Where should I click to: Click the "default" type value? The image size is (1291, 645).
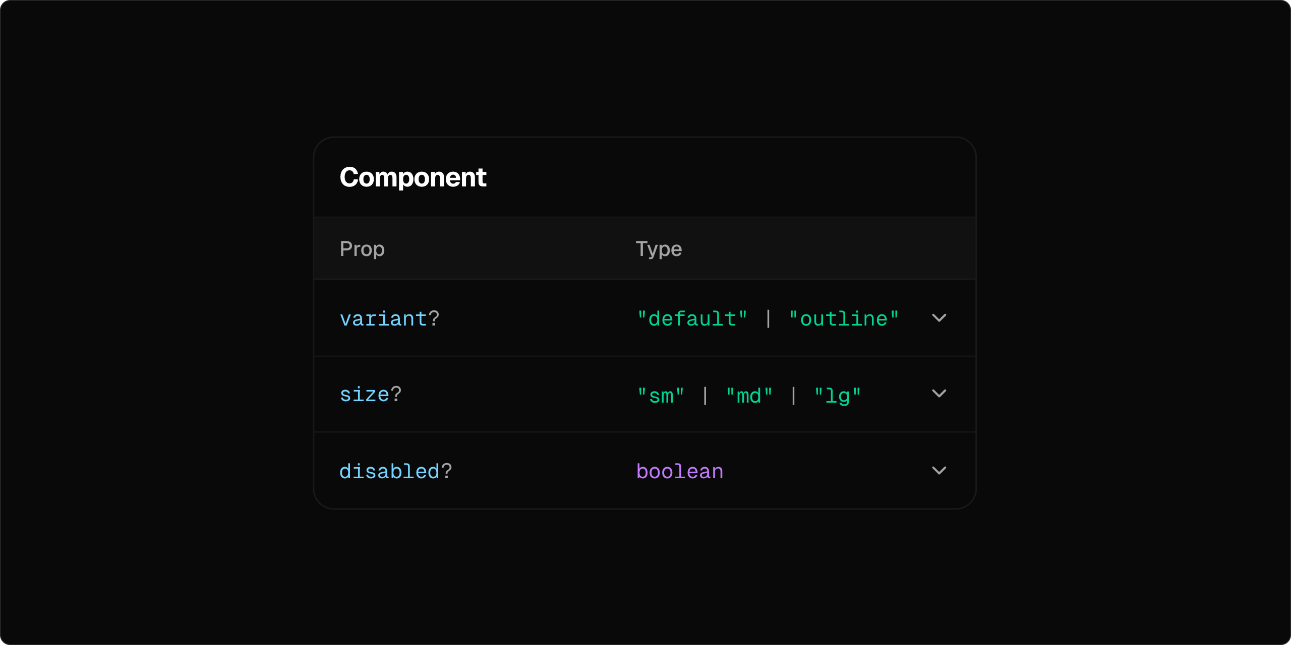click(x=692, y=319)
